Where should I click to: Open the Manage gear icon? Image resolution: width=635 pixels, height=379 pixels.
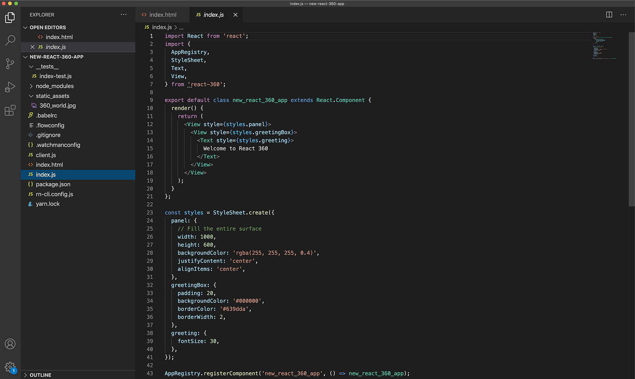10,366
